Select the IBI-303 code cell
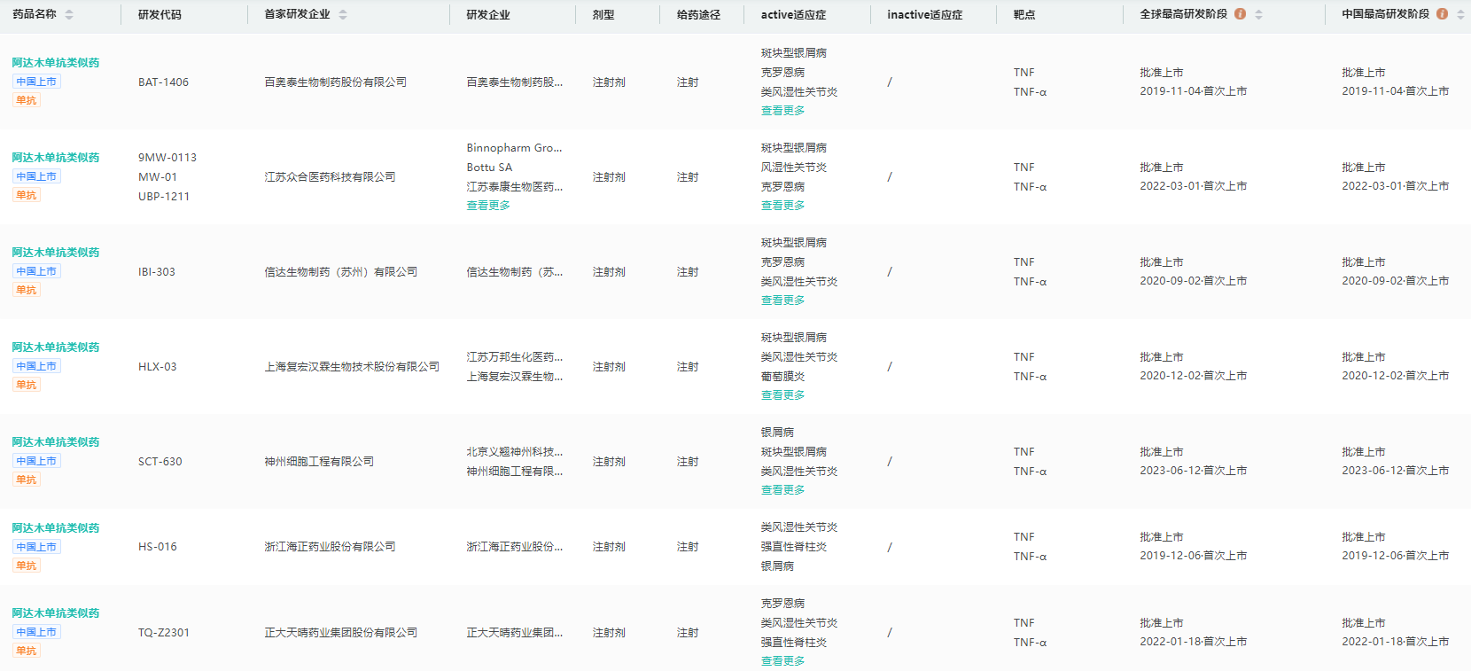 (157, 272)
